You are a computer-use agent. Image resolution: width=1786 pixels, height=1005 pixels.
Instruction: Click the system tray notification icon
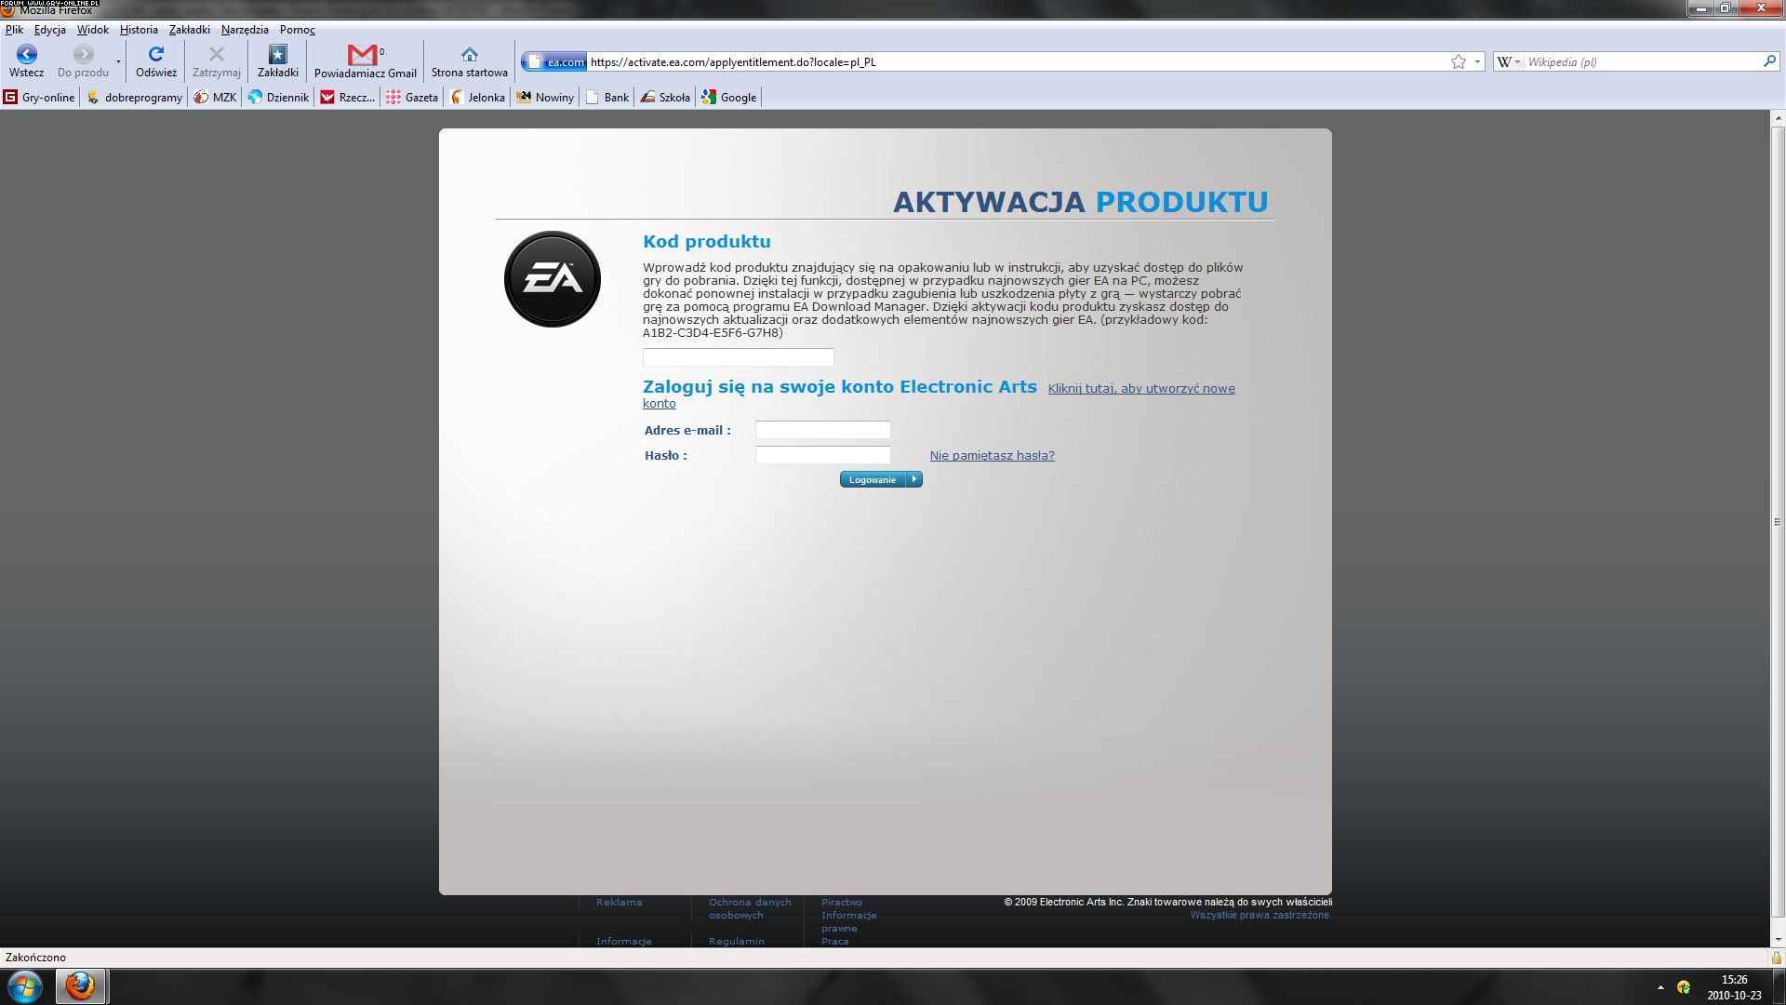pos(1684,987)
